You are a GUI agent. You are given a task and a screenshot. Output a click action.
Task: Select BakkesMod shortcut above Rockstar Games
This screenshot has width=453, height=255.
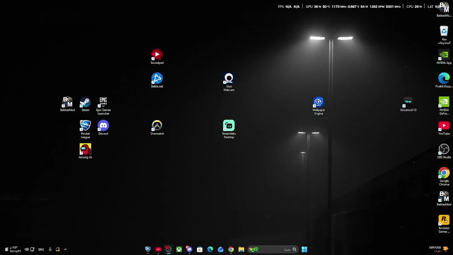pyautogui.click(x=444, y=198)
